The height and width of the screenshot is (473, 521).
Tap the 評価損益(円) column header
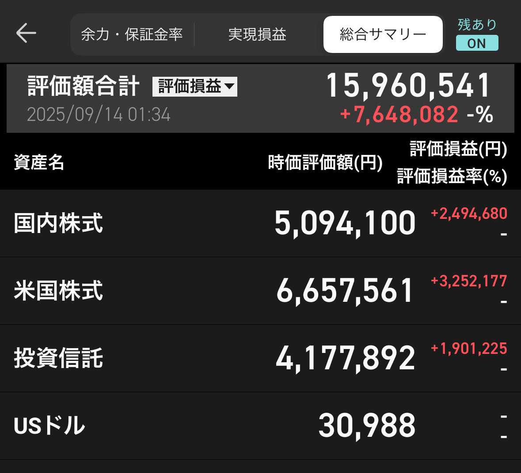(x=458, y=149)
